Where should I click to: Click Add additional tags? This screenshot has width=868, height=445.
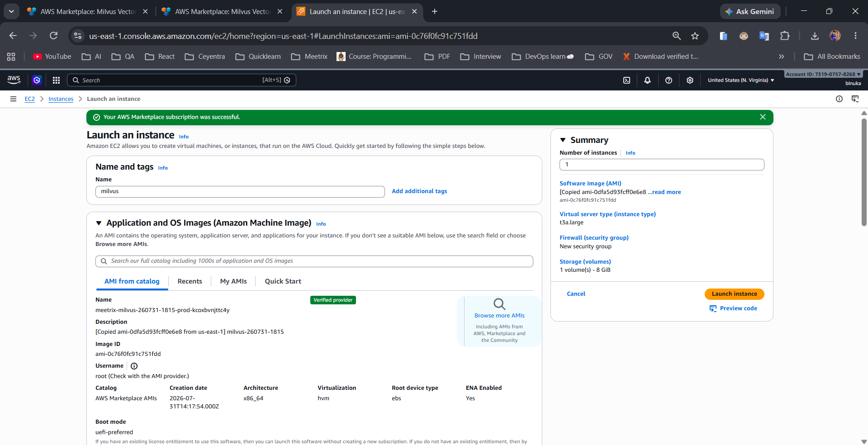(419, 191)
